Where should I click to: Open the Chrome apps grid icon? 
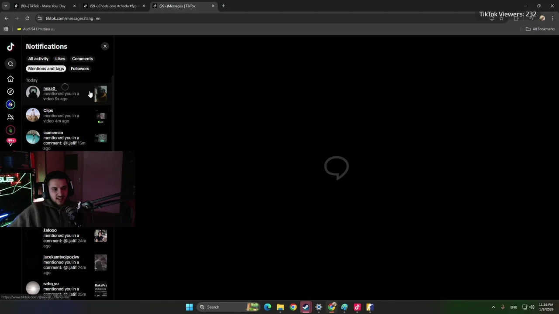pos(6,29)
